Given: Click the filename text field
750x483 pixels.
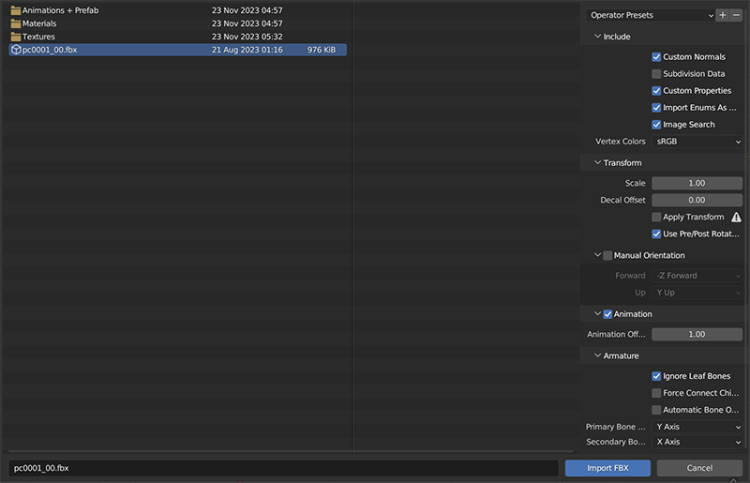Looking at the screenshot, I should [283, 468].
